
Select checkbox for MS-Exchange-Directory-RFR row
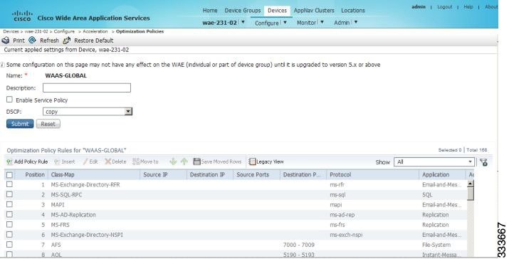point(9,184)
